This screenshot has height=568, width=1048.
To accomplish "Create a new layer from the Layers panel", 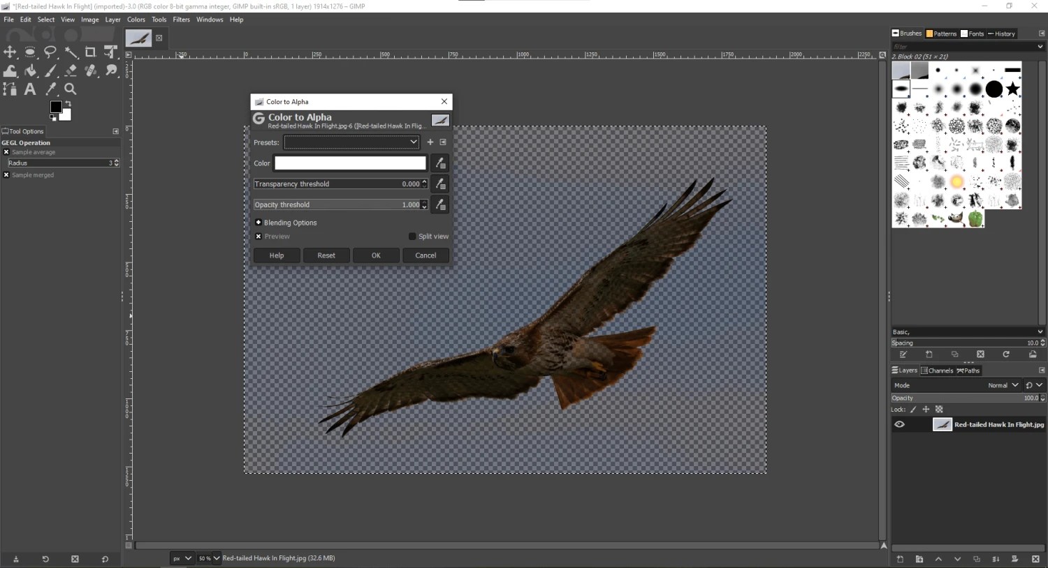I will (x=899, y=559).
